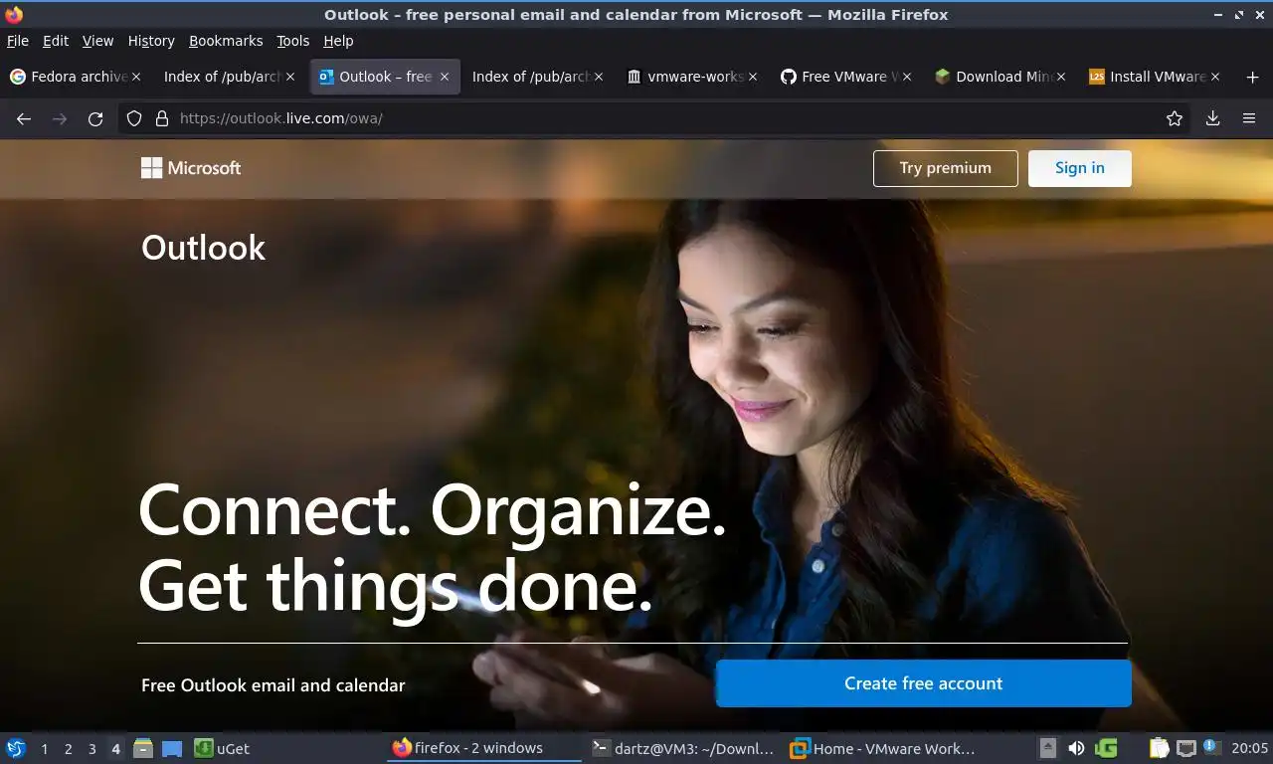Go back to the previous page
The height and width of the screenshot is (764, 1273).
point(24,118)
